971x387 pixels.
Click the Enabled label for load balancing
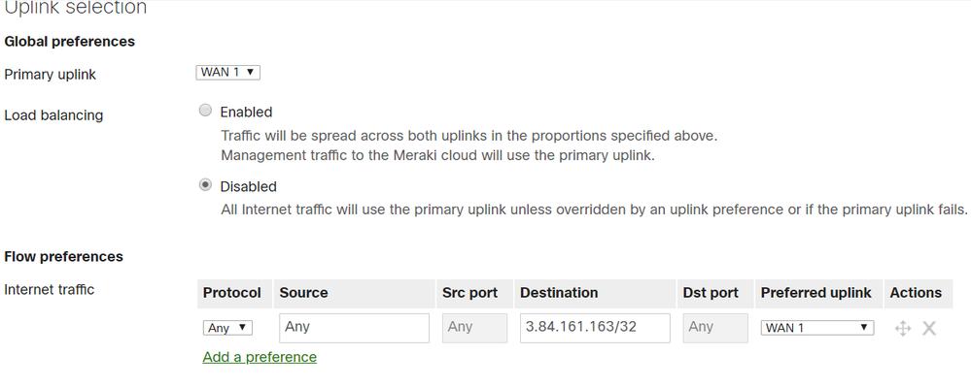pos(247,112)
